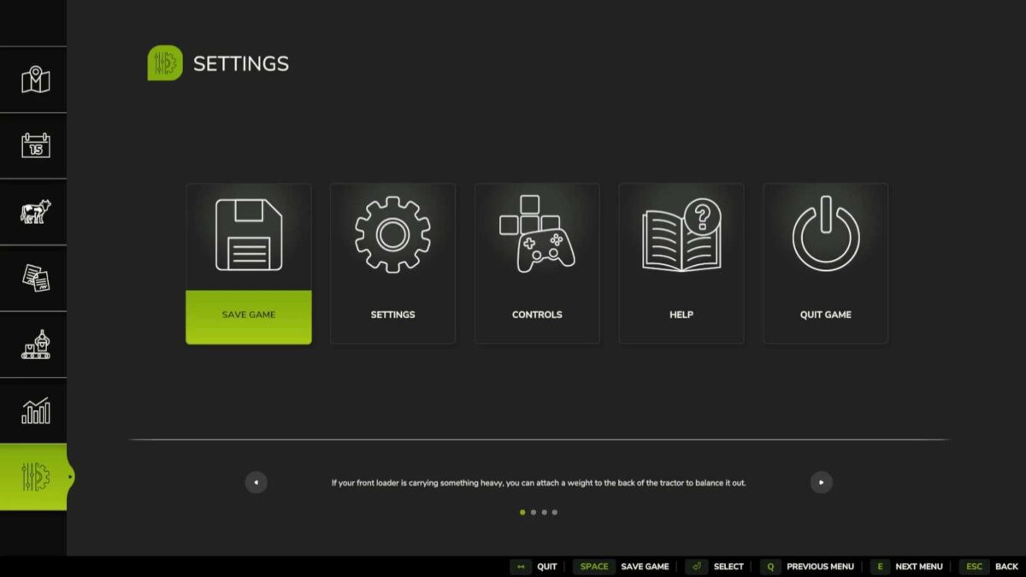Select the third tip page dot

544,512
